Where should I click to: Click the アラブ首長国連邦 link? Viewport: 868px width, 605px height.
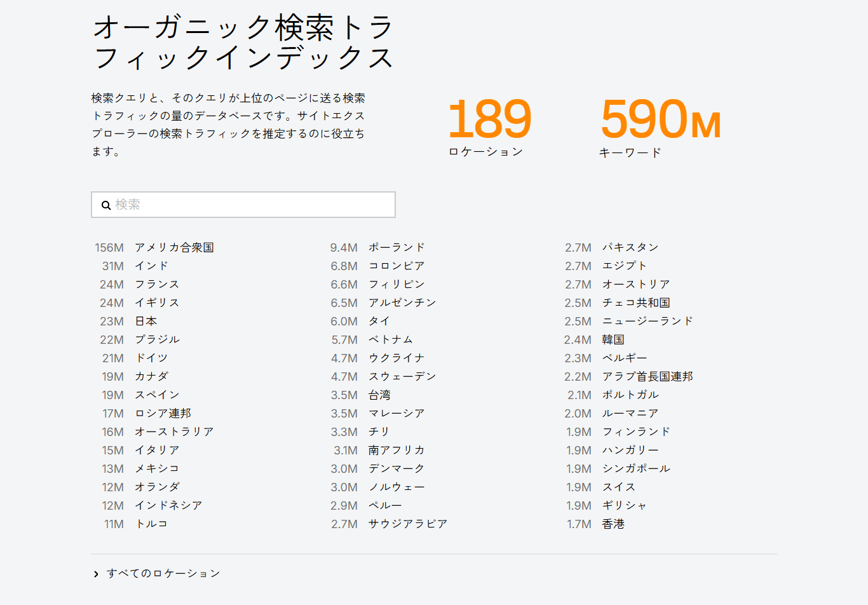[x=646, y=376]
